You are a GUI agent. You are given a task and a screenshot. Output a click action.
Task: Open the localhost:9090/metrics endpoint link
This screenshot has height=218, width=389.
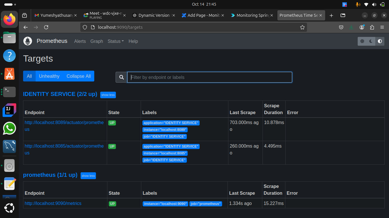pyautogui.click(x=53, y=203)
